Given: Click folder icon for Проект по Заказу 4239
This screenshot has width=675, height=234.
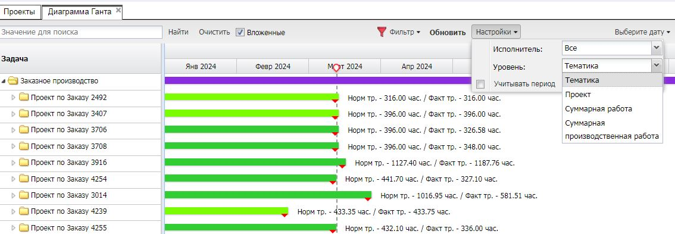Looking at the screenshot, I should [x=24, y=211].
